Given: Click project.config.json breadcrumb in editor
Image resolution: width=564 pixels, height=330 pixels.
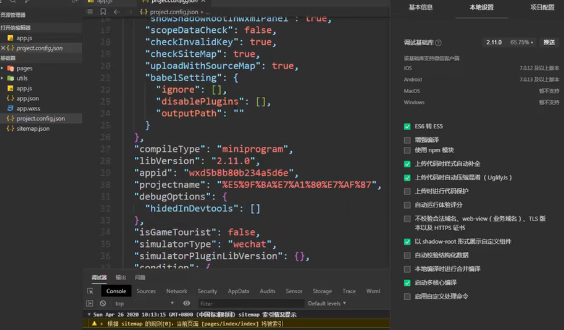Looking at the screenshot, I should [173, 12].
